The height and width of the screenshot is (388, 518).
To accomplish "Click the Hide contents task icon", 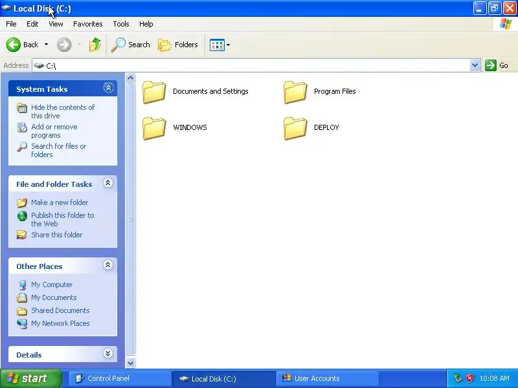I will pyautogui.click(x=22, y=108).
